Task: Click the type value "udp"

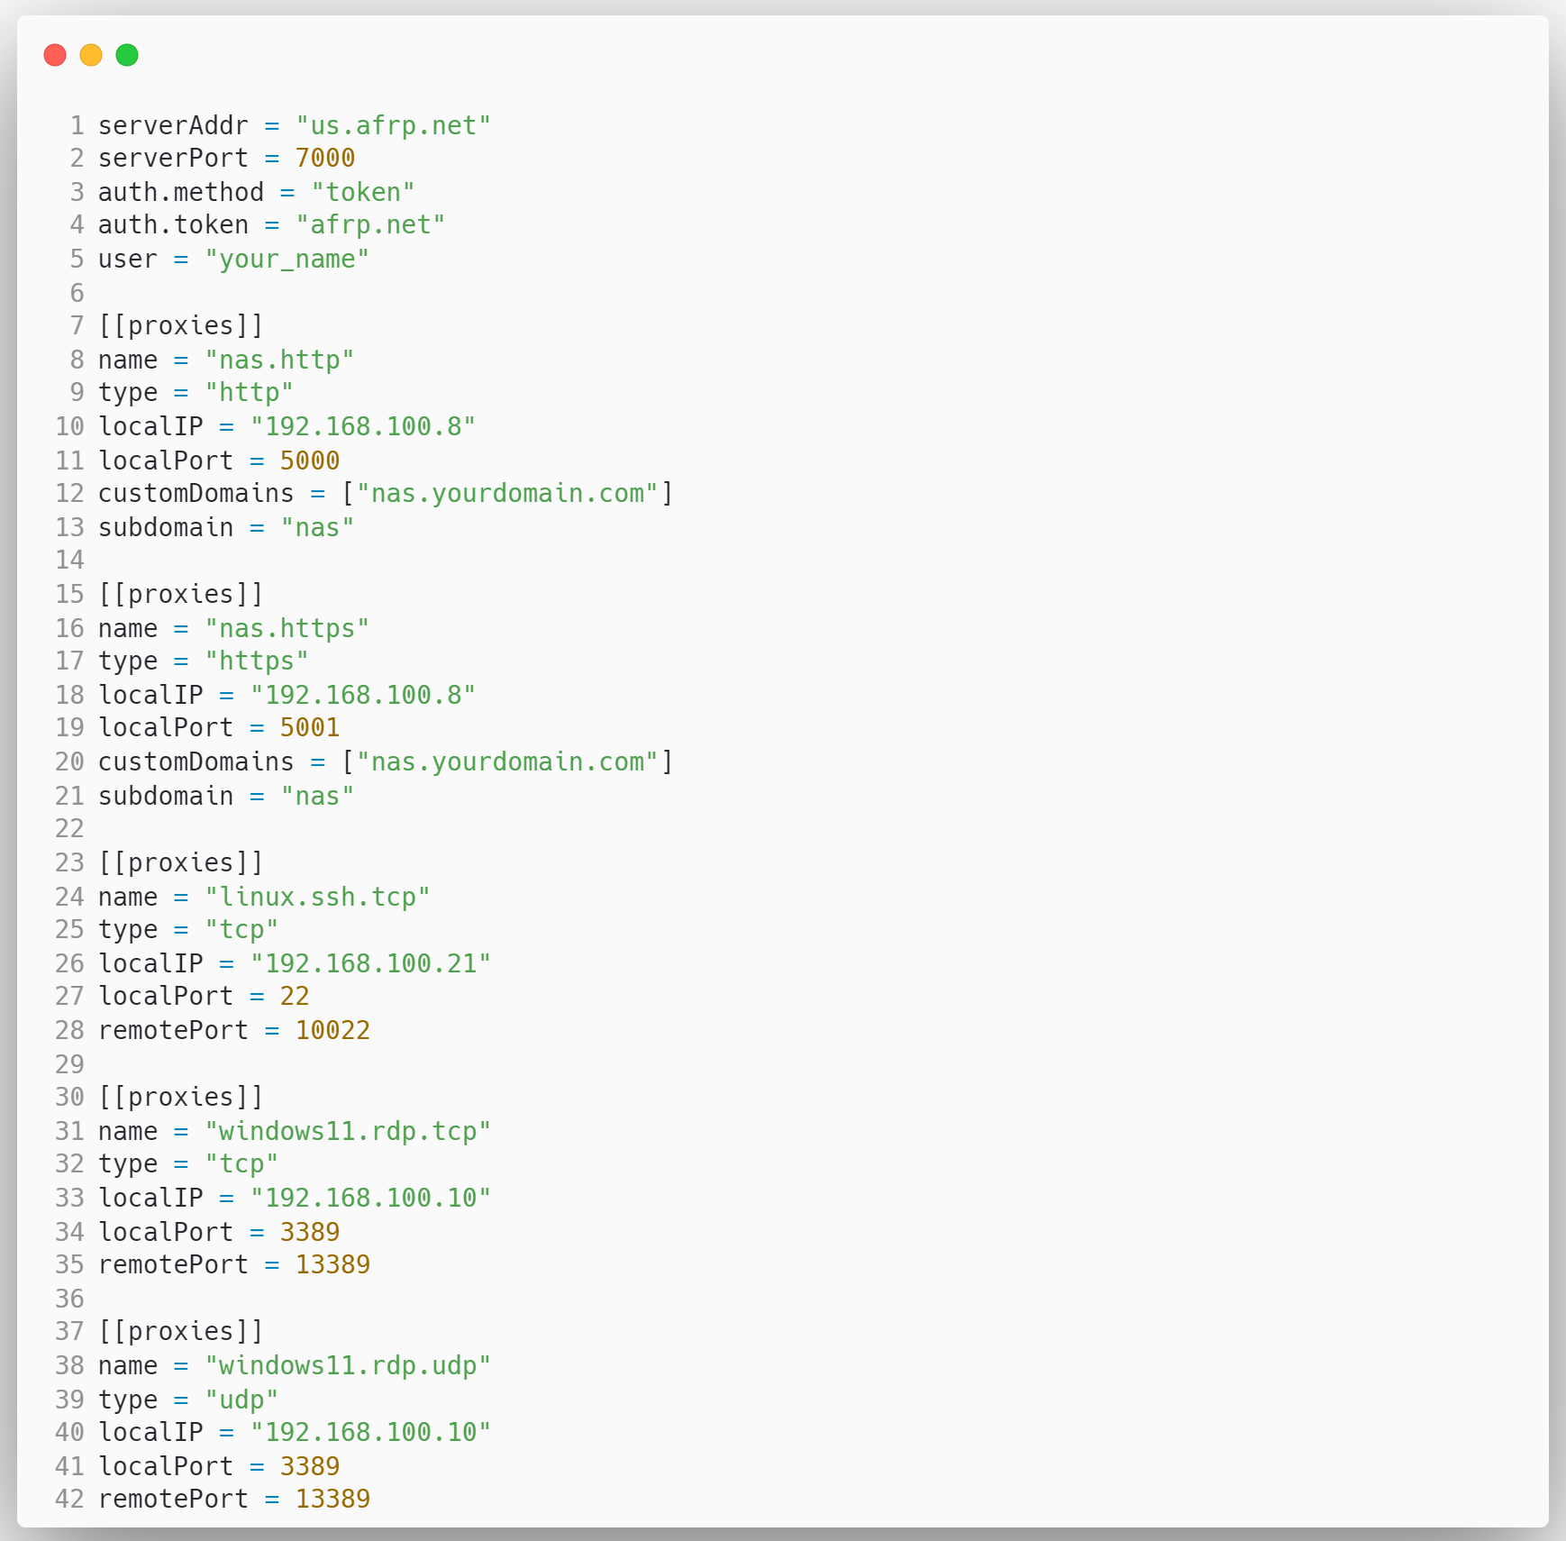Action: coord(241,1400)
